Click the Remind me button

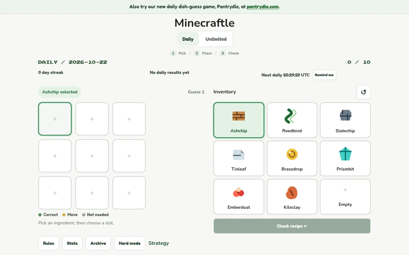(324, 75)
